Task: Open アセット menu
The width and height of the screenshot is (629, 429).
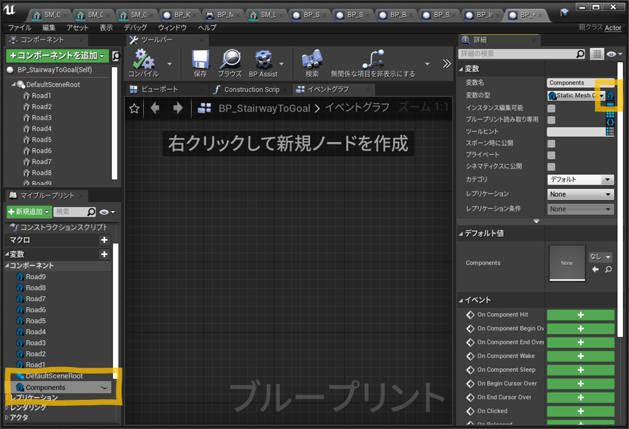Action: (77, 27)
